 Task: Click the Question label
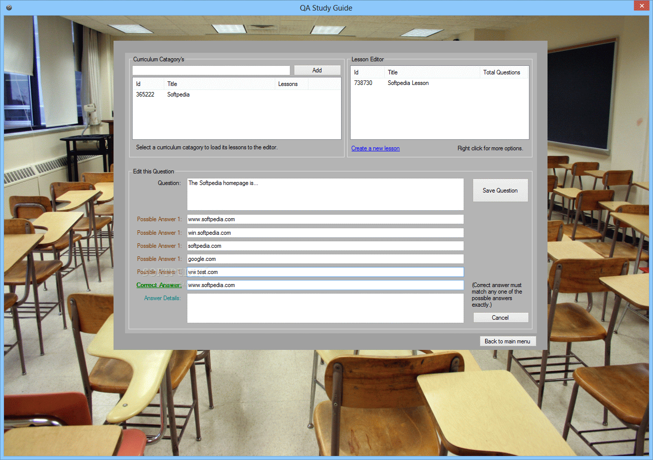click(x=169, y=183)
